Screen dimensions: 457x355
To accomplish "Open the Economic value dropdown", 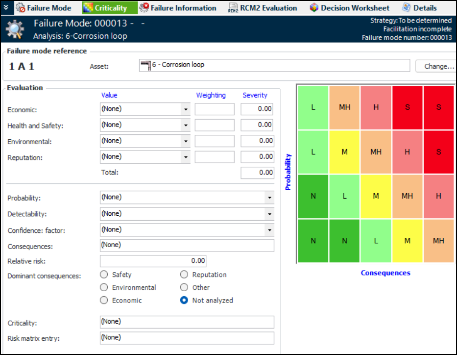I will (185, 109).
